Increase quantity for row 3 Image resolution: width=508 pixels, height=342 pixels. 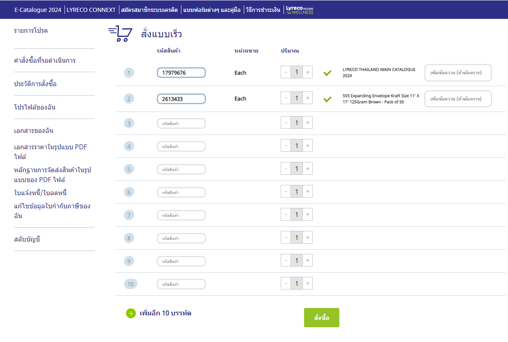pyautogui.click(x=308, y=122)
